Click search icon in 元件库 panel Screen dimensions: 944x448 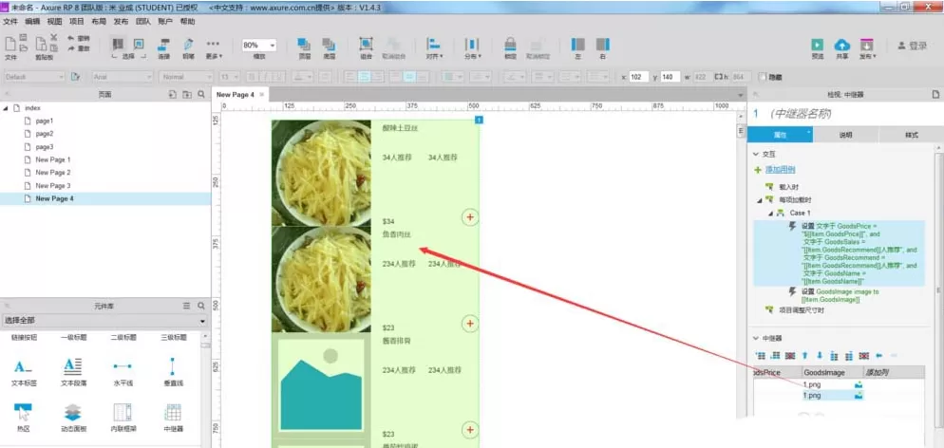201,306
